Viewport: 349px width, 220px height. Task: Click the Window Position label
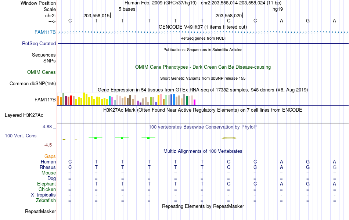pos(38,3)
